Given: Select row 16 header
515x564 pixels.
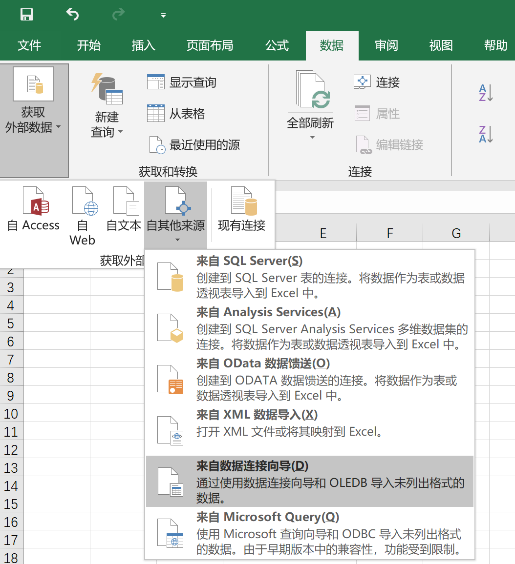Looking at the screenshot, I should click(11, 522).
